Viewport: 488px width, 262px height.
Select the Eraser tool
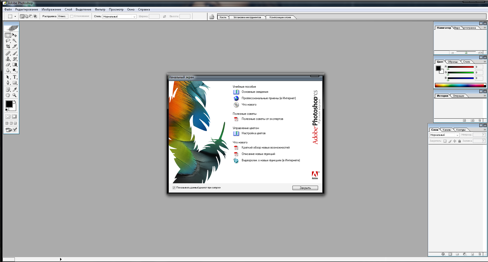(8, 65)
